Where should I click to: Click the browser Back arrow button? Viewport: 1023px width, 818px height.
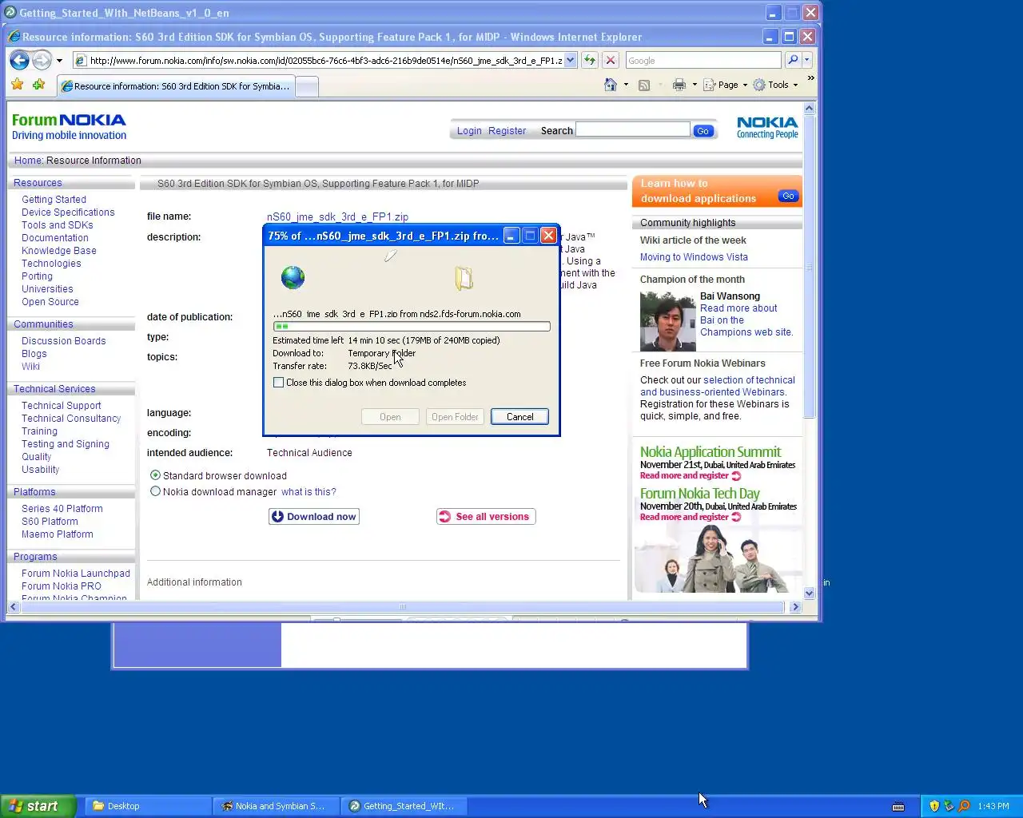click(x=19, y=60)
